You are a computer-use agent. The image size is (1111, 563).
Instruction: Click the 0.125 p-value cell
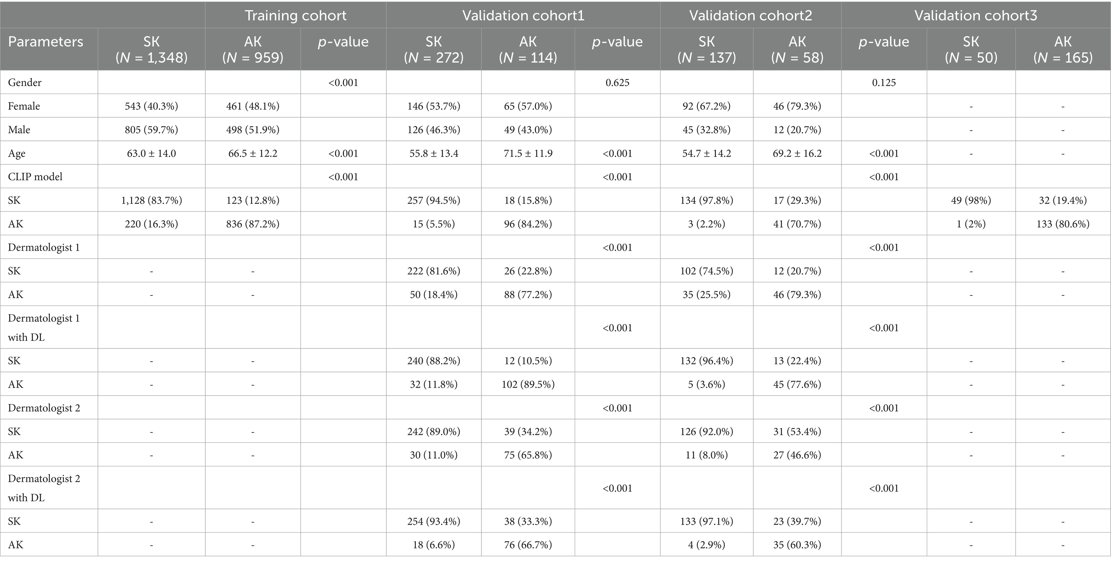pos(884,83)
